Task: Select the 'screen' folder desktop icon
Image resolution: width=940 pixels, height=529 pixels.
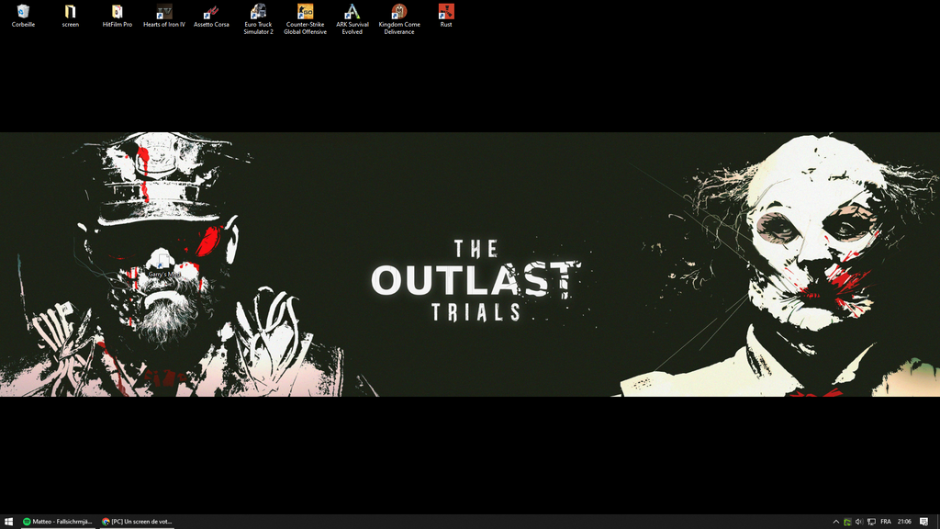Action: 70,17
